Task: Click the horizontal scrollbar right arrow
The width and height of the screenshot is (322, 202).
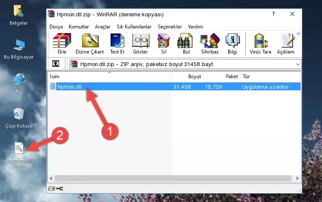Action: point(297,179)
